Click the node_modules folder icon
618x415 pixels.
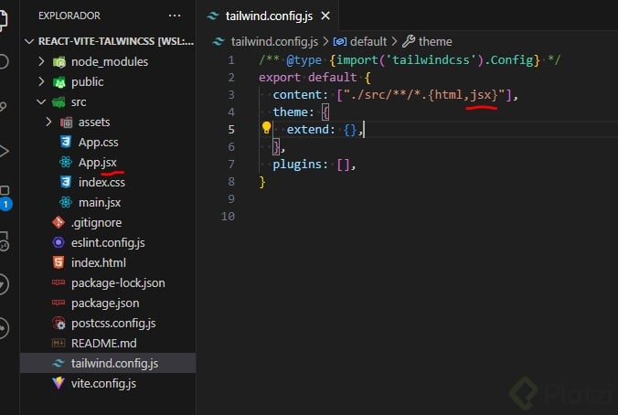click(x=59, y=62)
